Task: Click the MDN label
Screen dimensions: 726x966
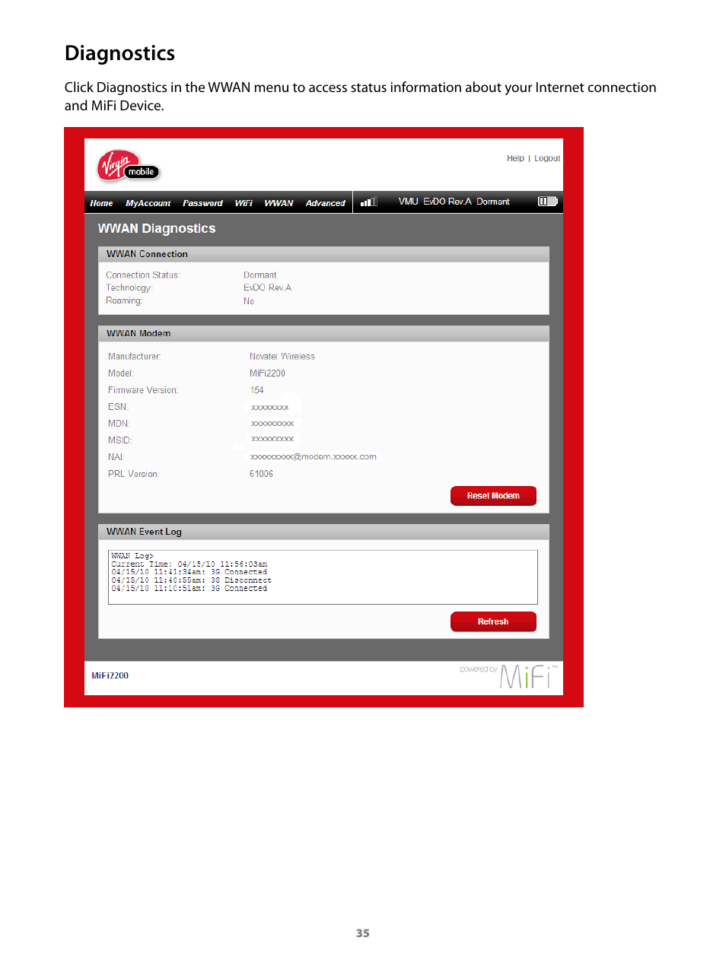Action: [119, 424]
